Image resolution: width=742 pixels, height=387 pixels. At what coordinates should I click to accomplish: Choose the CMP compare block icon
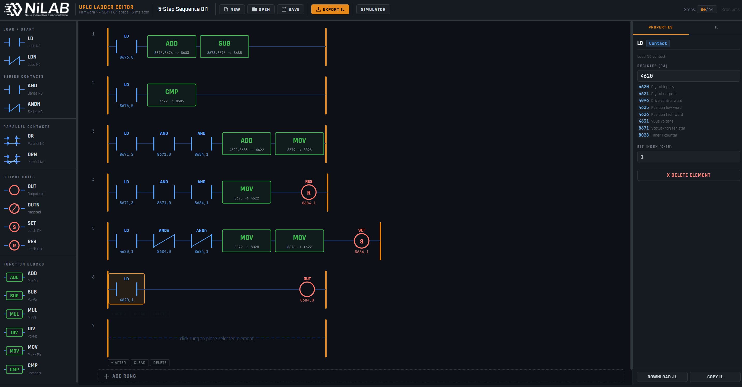[14, 369]
